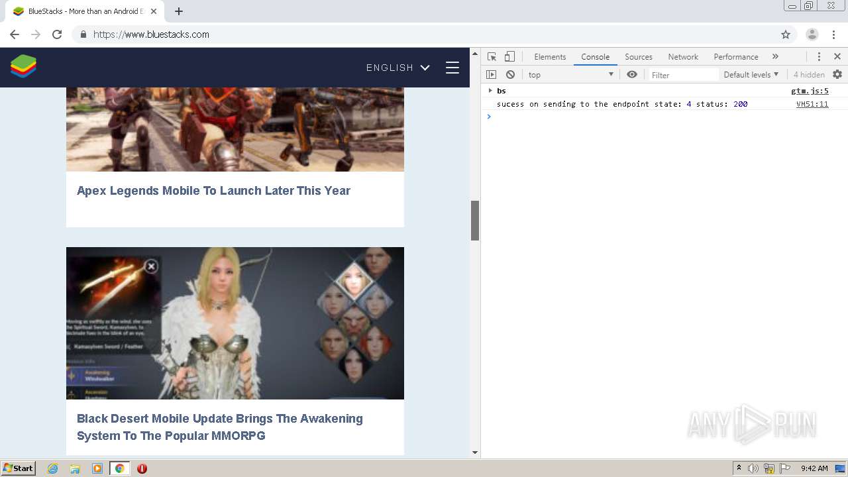Open File Explorer from the taskbar
Screen dimensions: 848x477
(x=75, y=468)
